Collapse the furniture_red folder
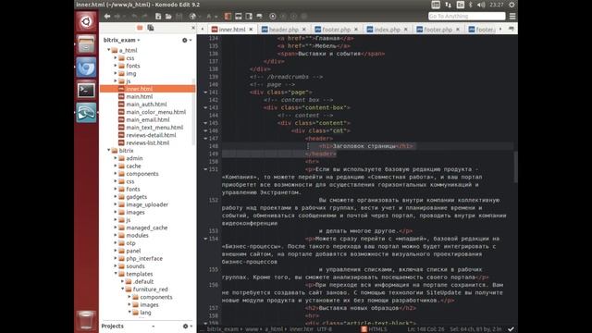 [x=123, y=290]
